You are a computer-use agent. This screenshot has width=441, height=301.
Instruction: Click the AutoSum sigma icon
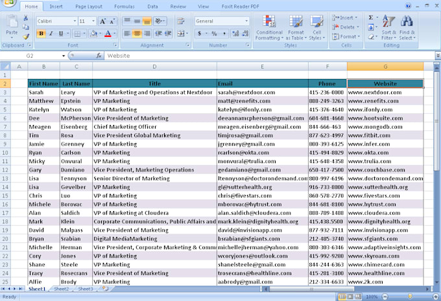click(x=371, y=17)
